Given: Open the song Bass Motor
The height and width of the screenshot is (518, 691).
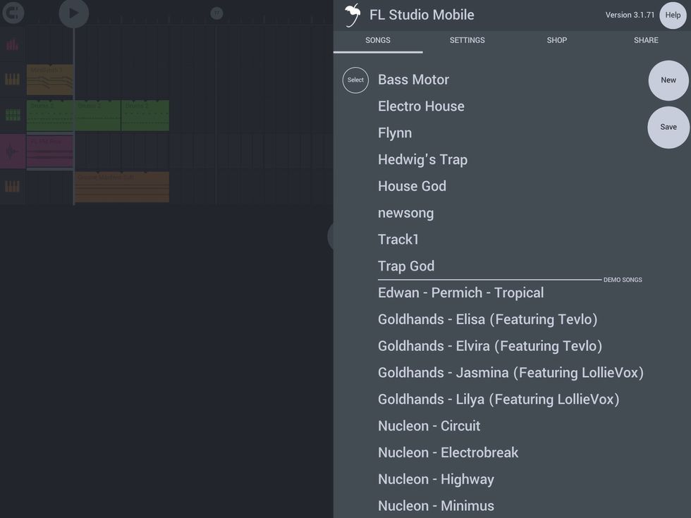Looking at the screenshot, I should (413, 80).
